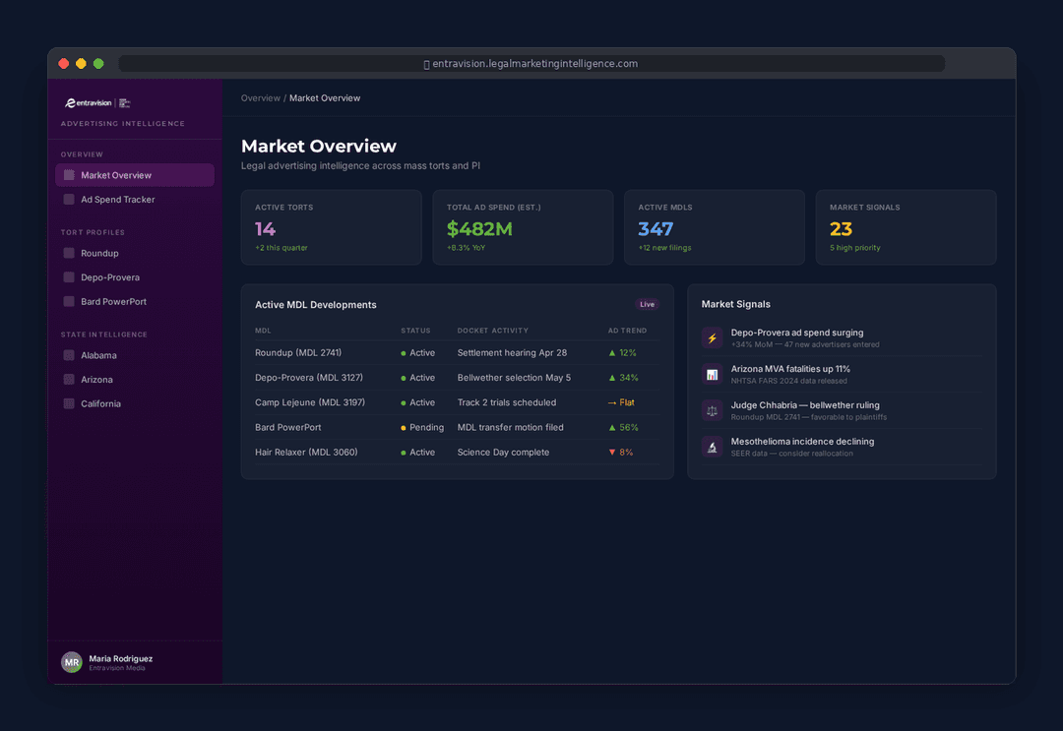Click Roundup (MDL 2741) row name
Image resolution: width=1063 pixels, height=731 pixels.
[x=298, y=352]
